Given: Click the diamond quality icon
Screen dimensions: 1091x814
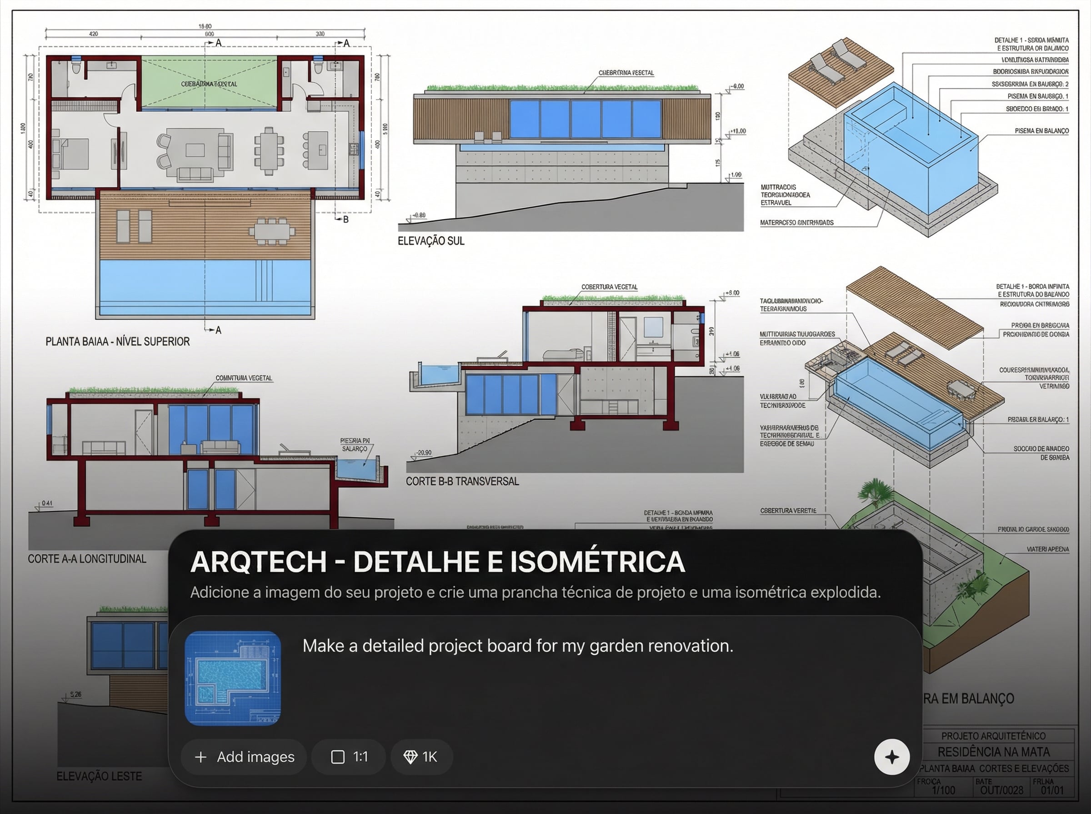Looking at the screenshot, I should point(410,757).
